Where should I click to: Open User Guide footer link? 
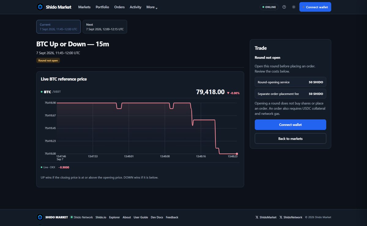[x=141, y=217]
